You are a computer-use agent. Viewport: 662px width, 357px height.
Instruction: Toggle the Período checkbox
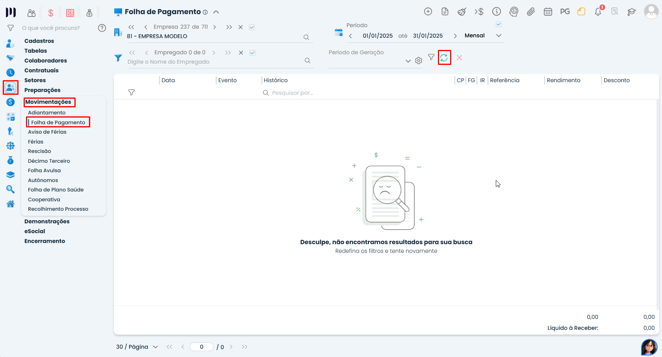pos(499,24)
